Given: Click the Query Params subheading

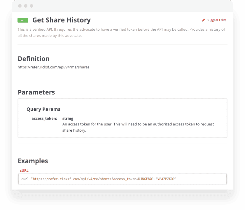Looking at the screenshot, I should point(43,109).
